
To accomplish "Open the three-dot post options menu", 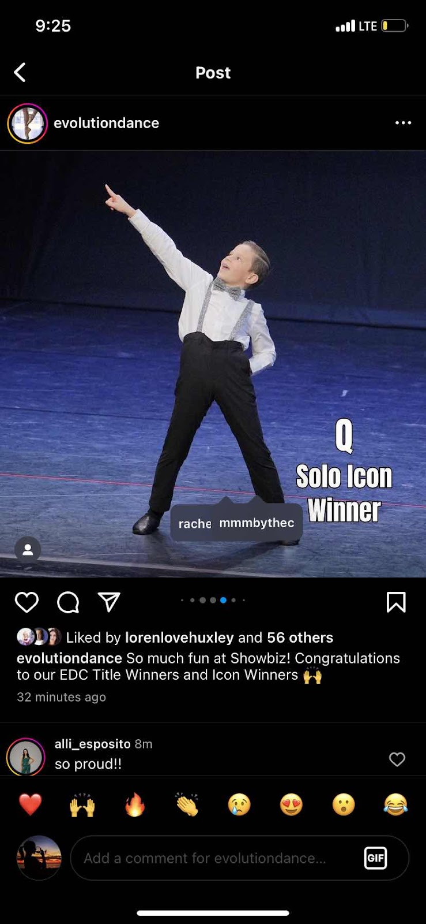I will pos(403,123).
